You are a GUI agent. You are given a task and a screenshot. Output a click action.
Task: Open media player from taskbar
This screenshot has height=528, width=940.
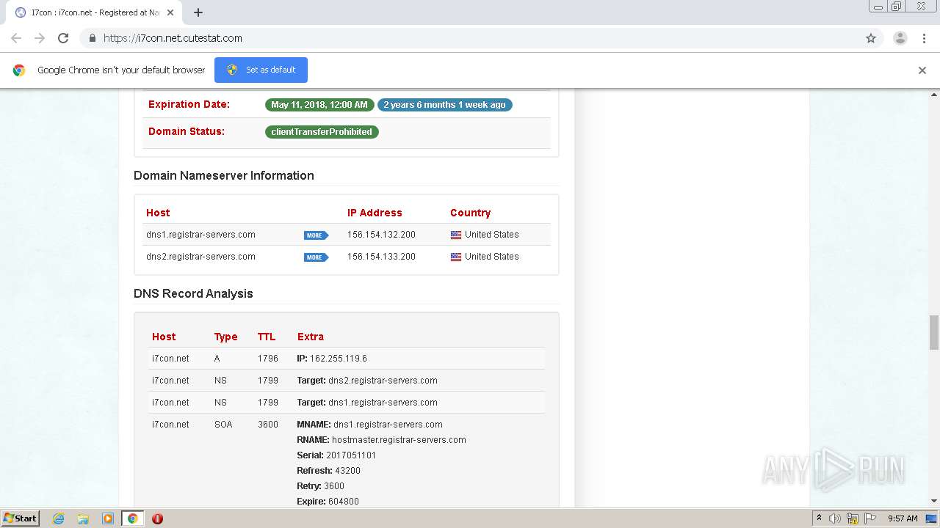pyautogui.click(x=108, y=518)
